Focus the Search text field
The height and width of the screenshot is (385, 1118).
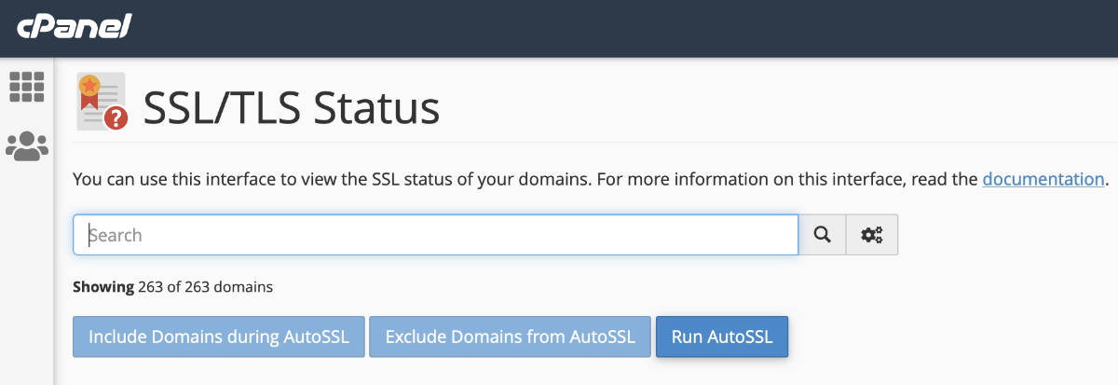(x=436, y=235)
